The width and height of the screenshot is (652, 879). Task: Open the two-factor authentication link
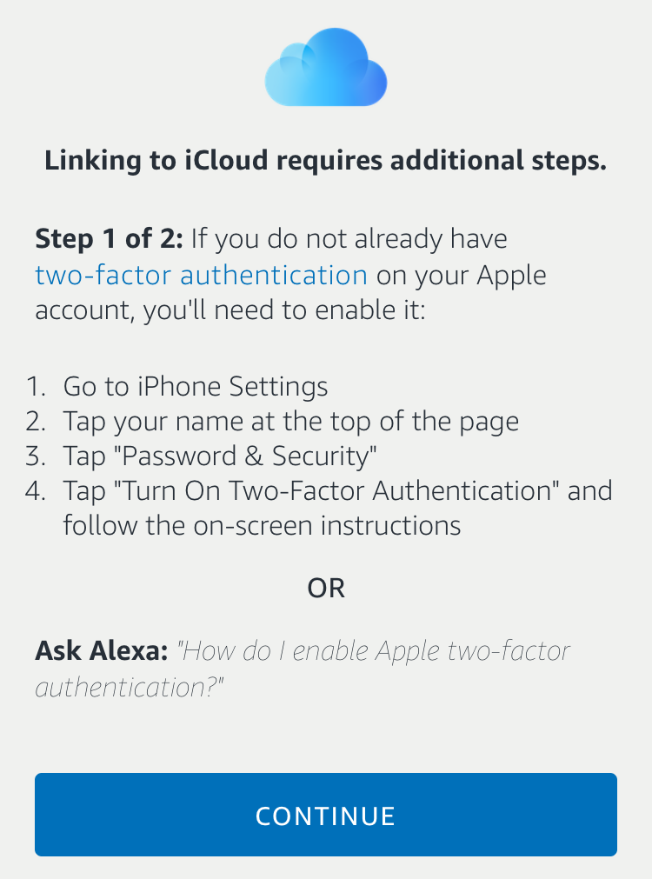coord(202,276)
